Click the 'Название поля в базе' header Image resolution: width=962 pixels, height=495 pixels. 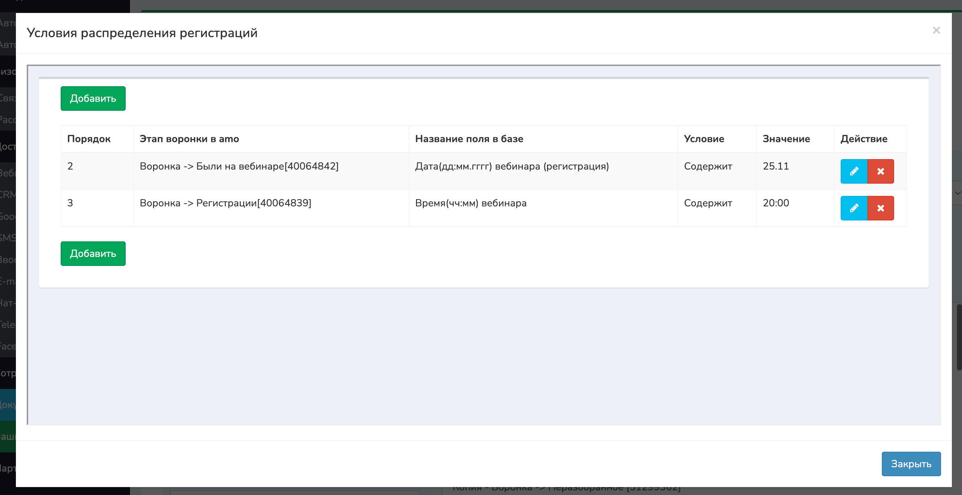coord(469,139)
